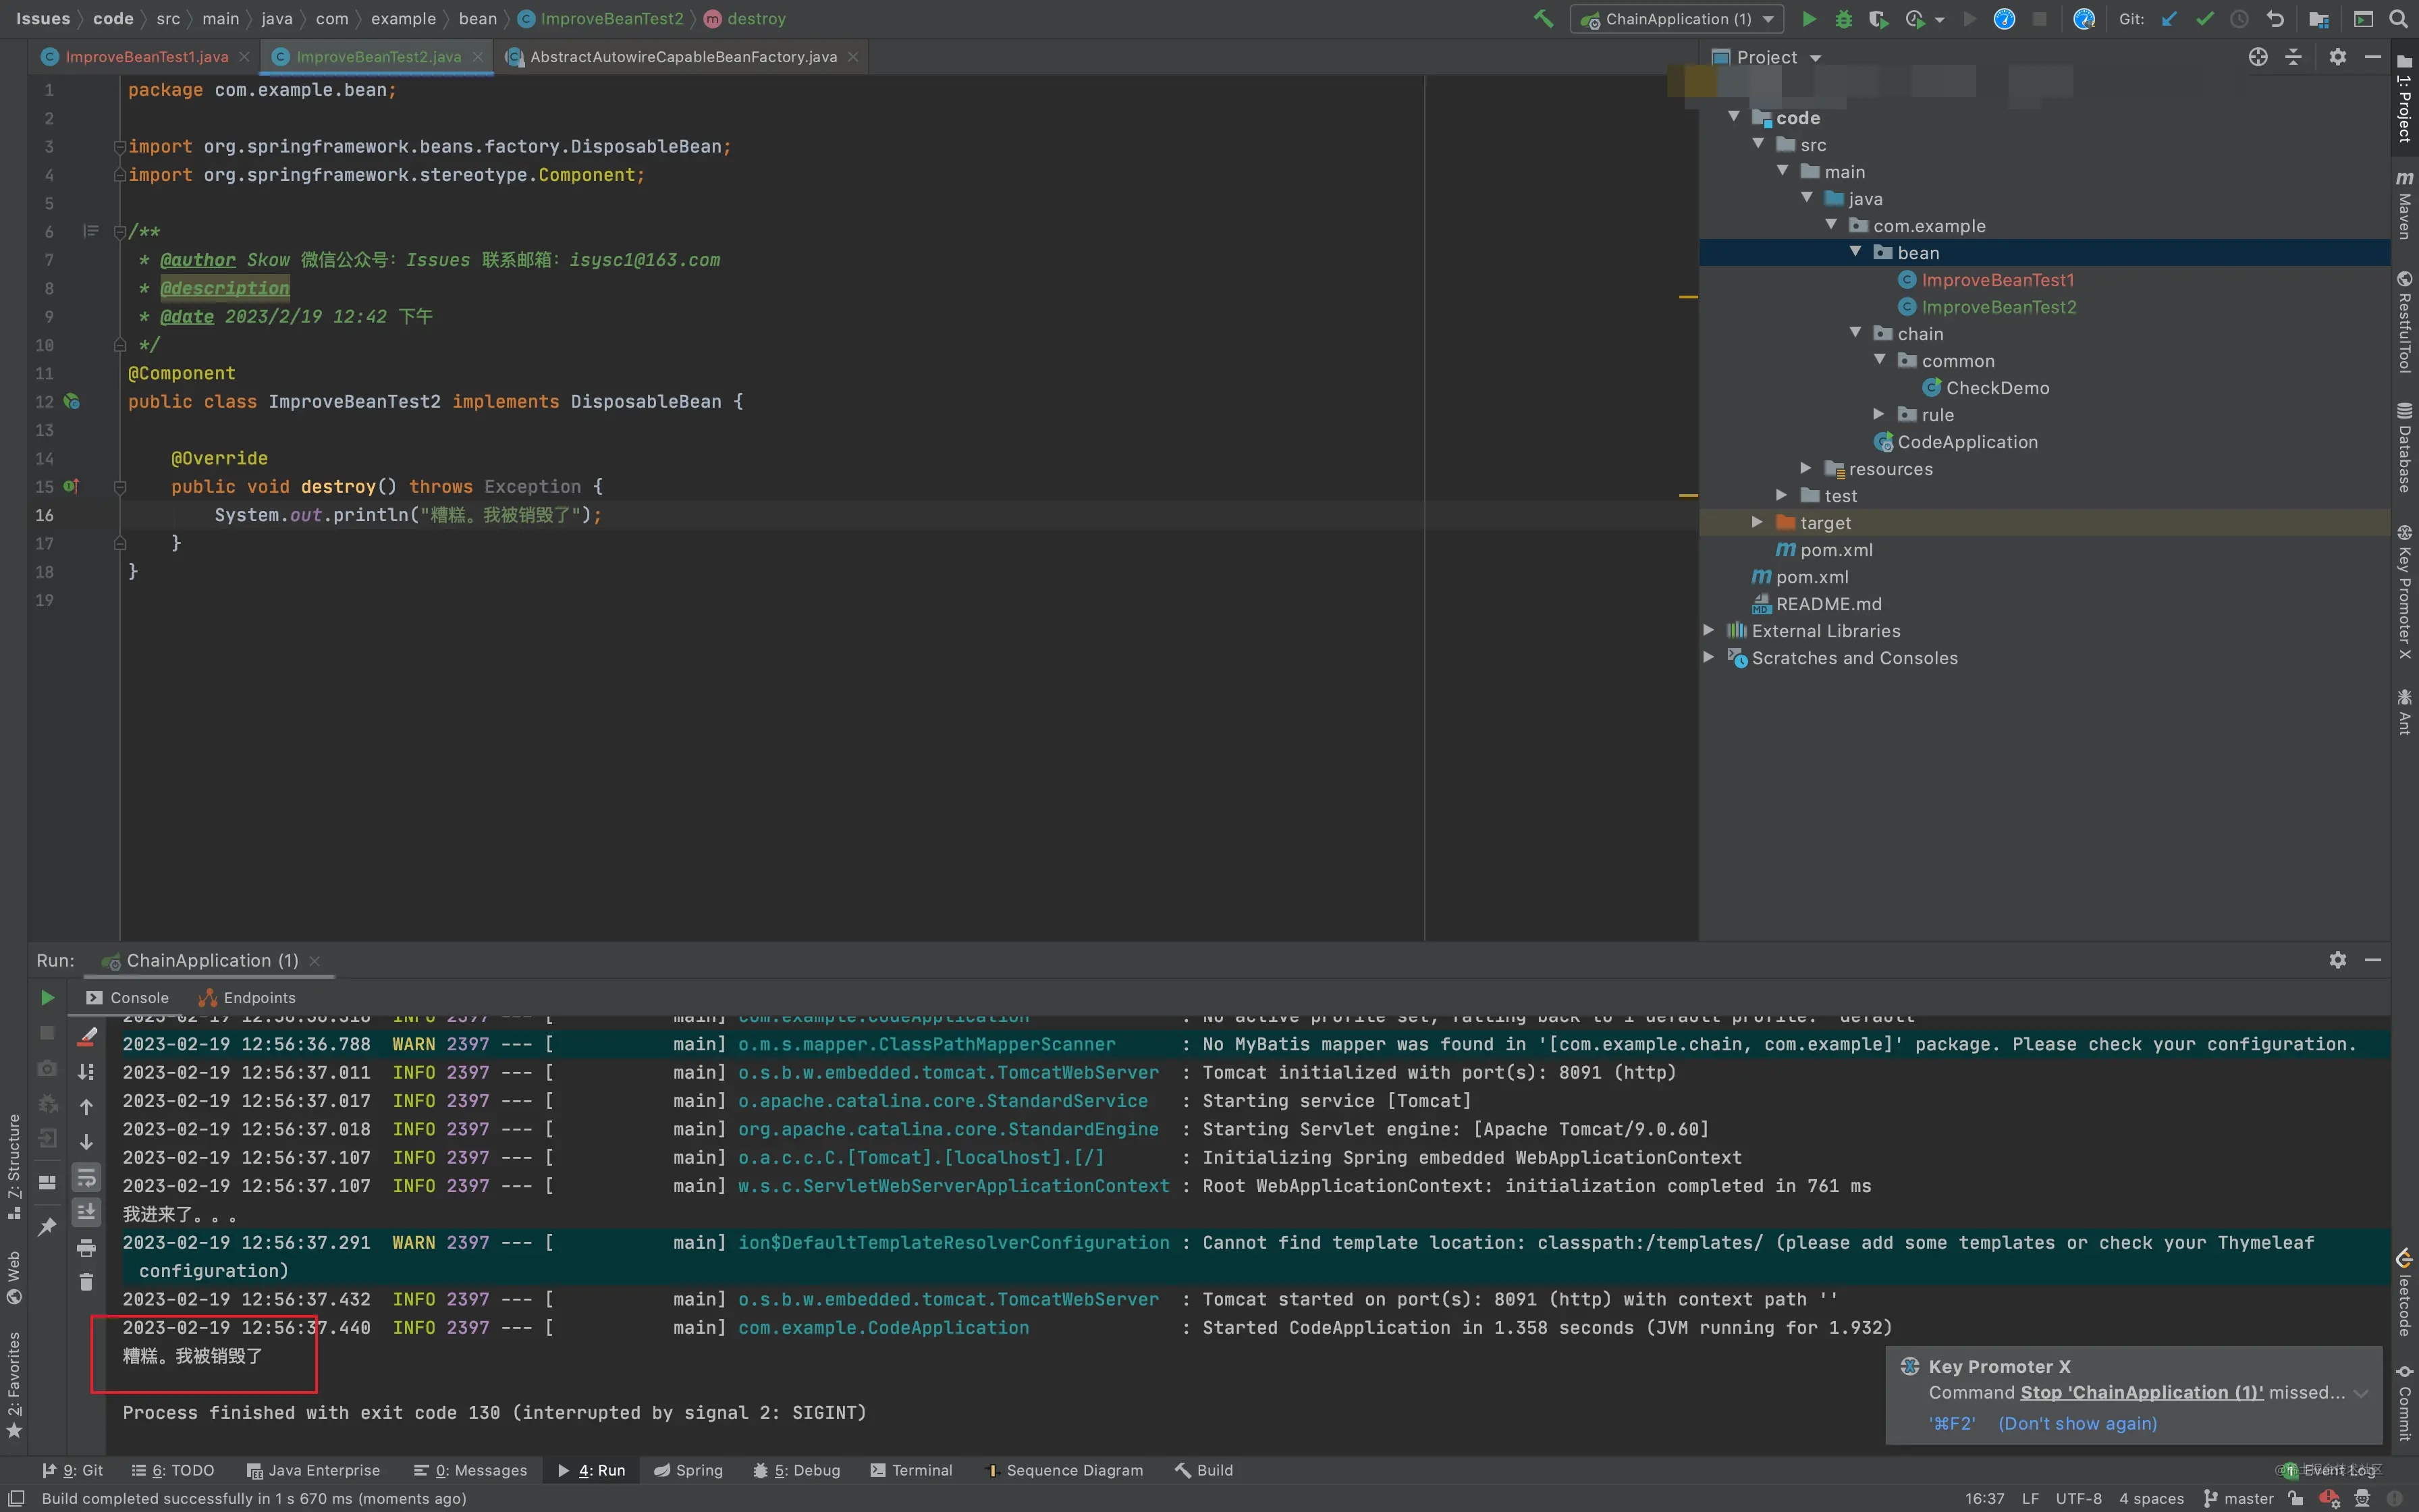This screenshot has width=2419, height=1512.
Task: Click the Stop 'ChainApplication (1)' link
Action: (2141, 1392)
